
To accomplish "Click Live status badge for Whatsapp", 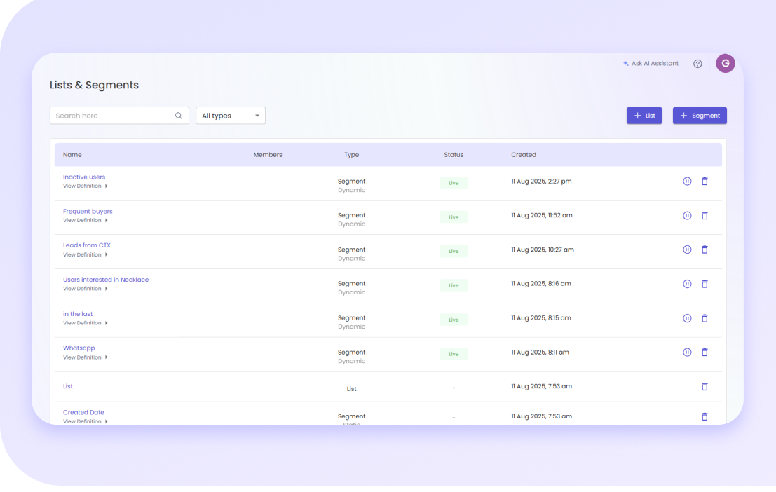I will [x=454, y=354].
